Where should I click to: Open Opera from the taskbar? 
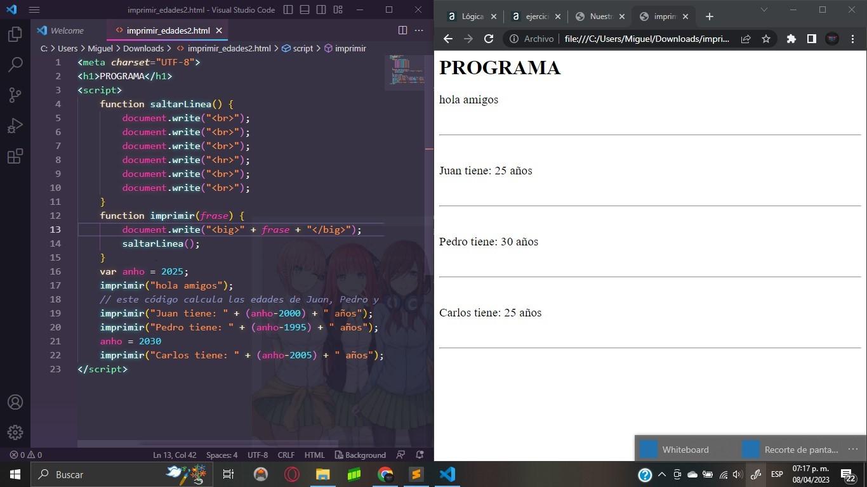pyautogui.click(x=292, y=474)
